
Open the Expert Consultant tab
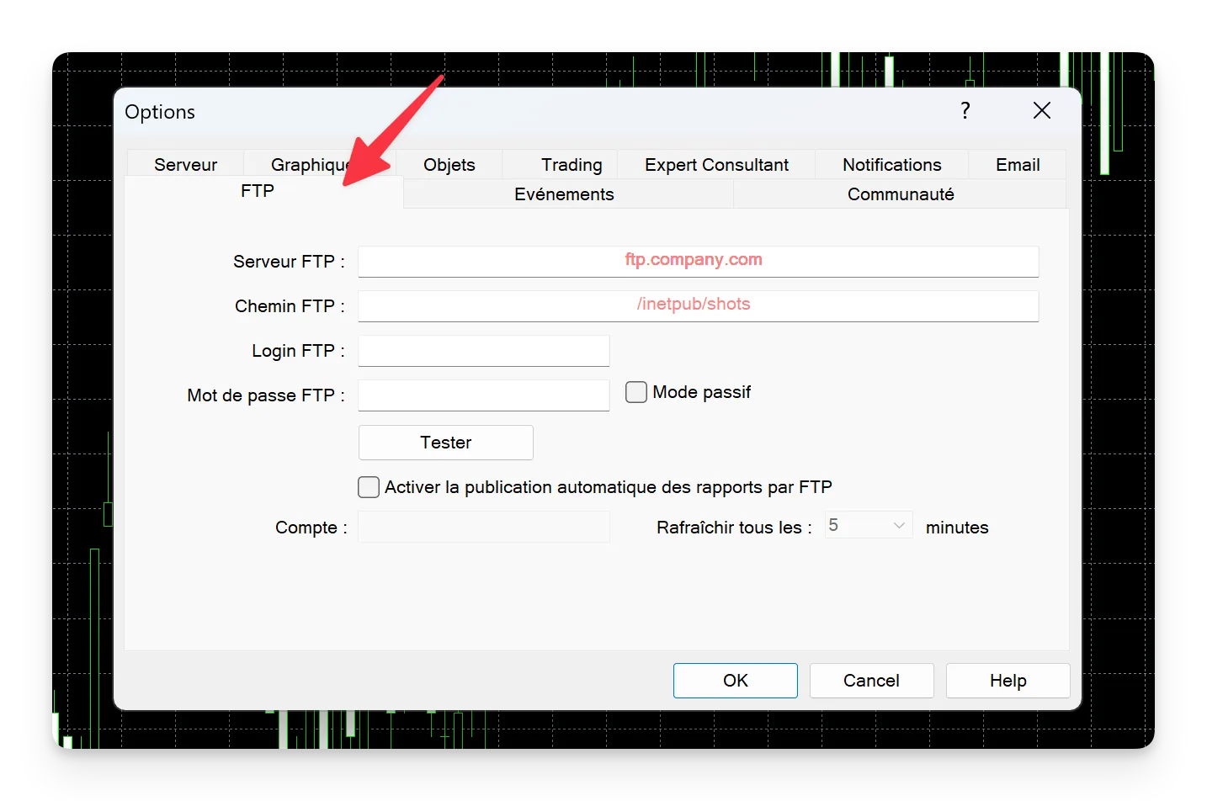coord(716,165)
